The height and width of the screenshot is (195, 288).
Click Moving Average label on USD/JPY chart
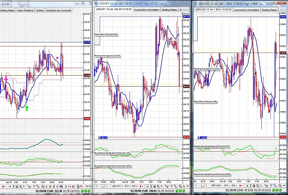point(107,56)
